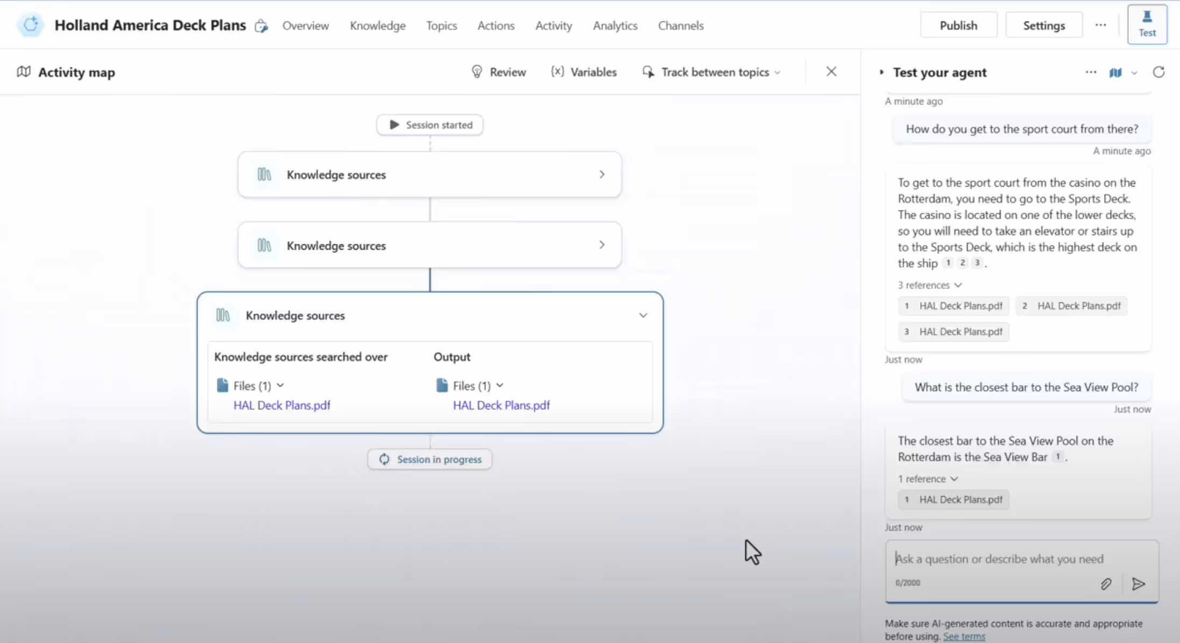The height and width of the screenshot is (643, 1180).
Task: Open the Analytics tab
Action: (615, 25)
